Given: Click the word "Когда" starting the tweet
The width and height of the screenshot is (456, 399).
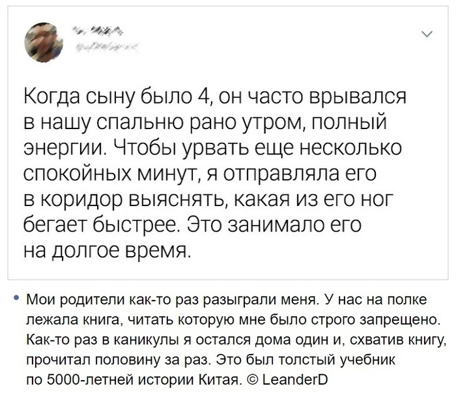Looking at the screenshot, I should [x=53, y=98].
